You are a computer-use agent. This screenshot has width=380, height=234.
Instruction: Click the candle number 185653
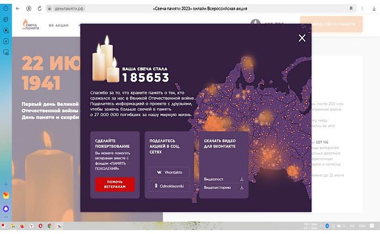pos(146,78)
